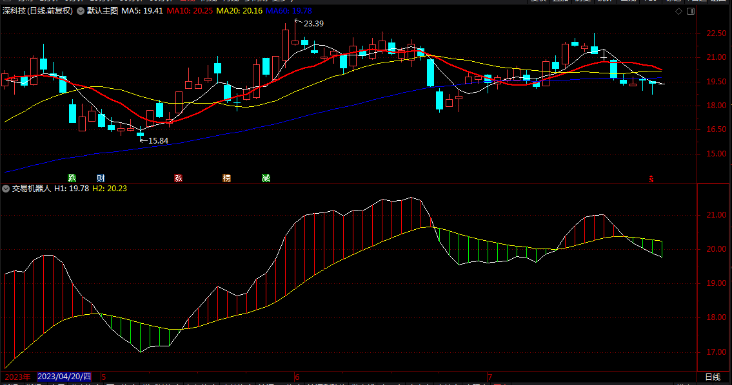This screenshot has width=732, height=385.
Task: Click the diamond icon at chart top right
Action: pyautogui.click(x=678, y=11)
